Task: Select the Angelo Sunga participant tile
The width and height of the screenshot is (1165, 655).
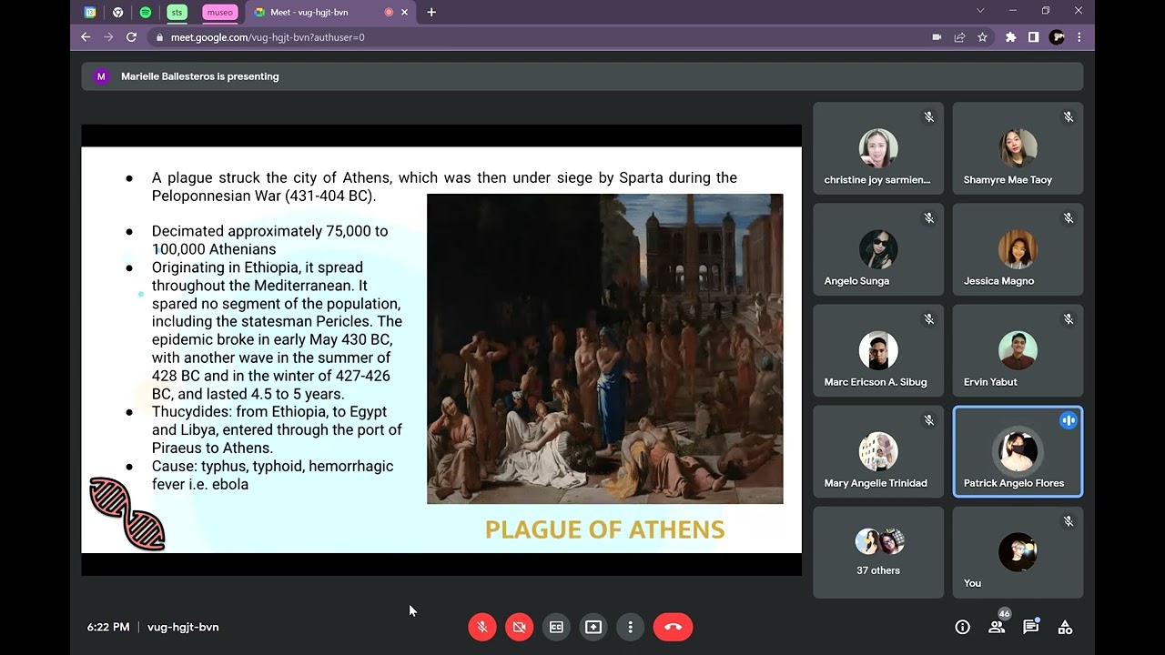Action: 878,249
